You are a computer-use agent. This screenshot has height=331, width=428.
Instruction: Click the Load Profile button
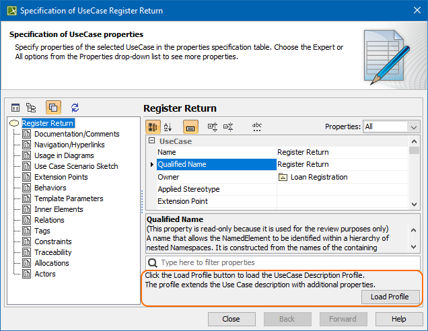[x=390, y=297]
